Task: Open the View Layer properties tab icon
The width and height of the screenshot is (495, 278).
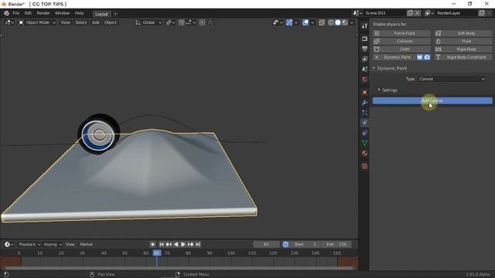Action: point(364,59)
